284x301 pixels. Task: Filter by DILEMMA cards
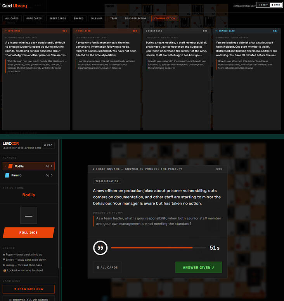(x=97, y=19)
